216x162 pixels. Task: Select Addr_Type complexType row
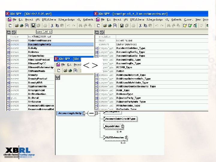point(151,90)
